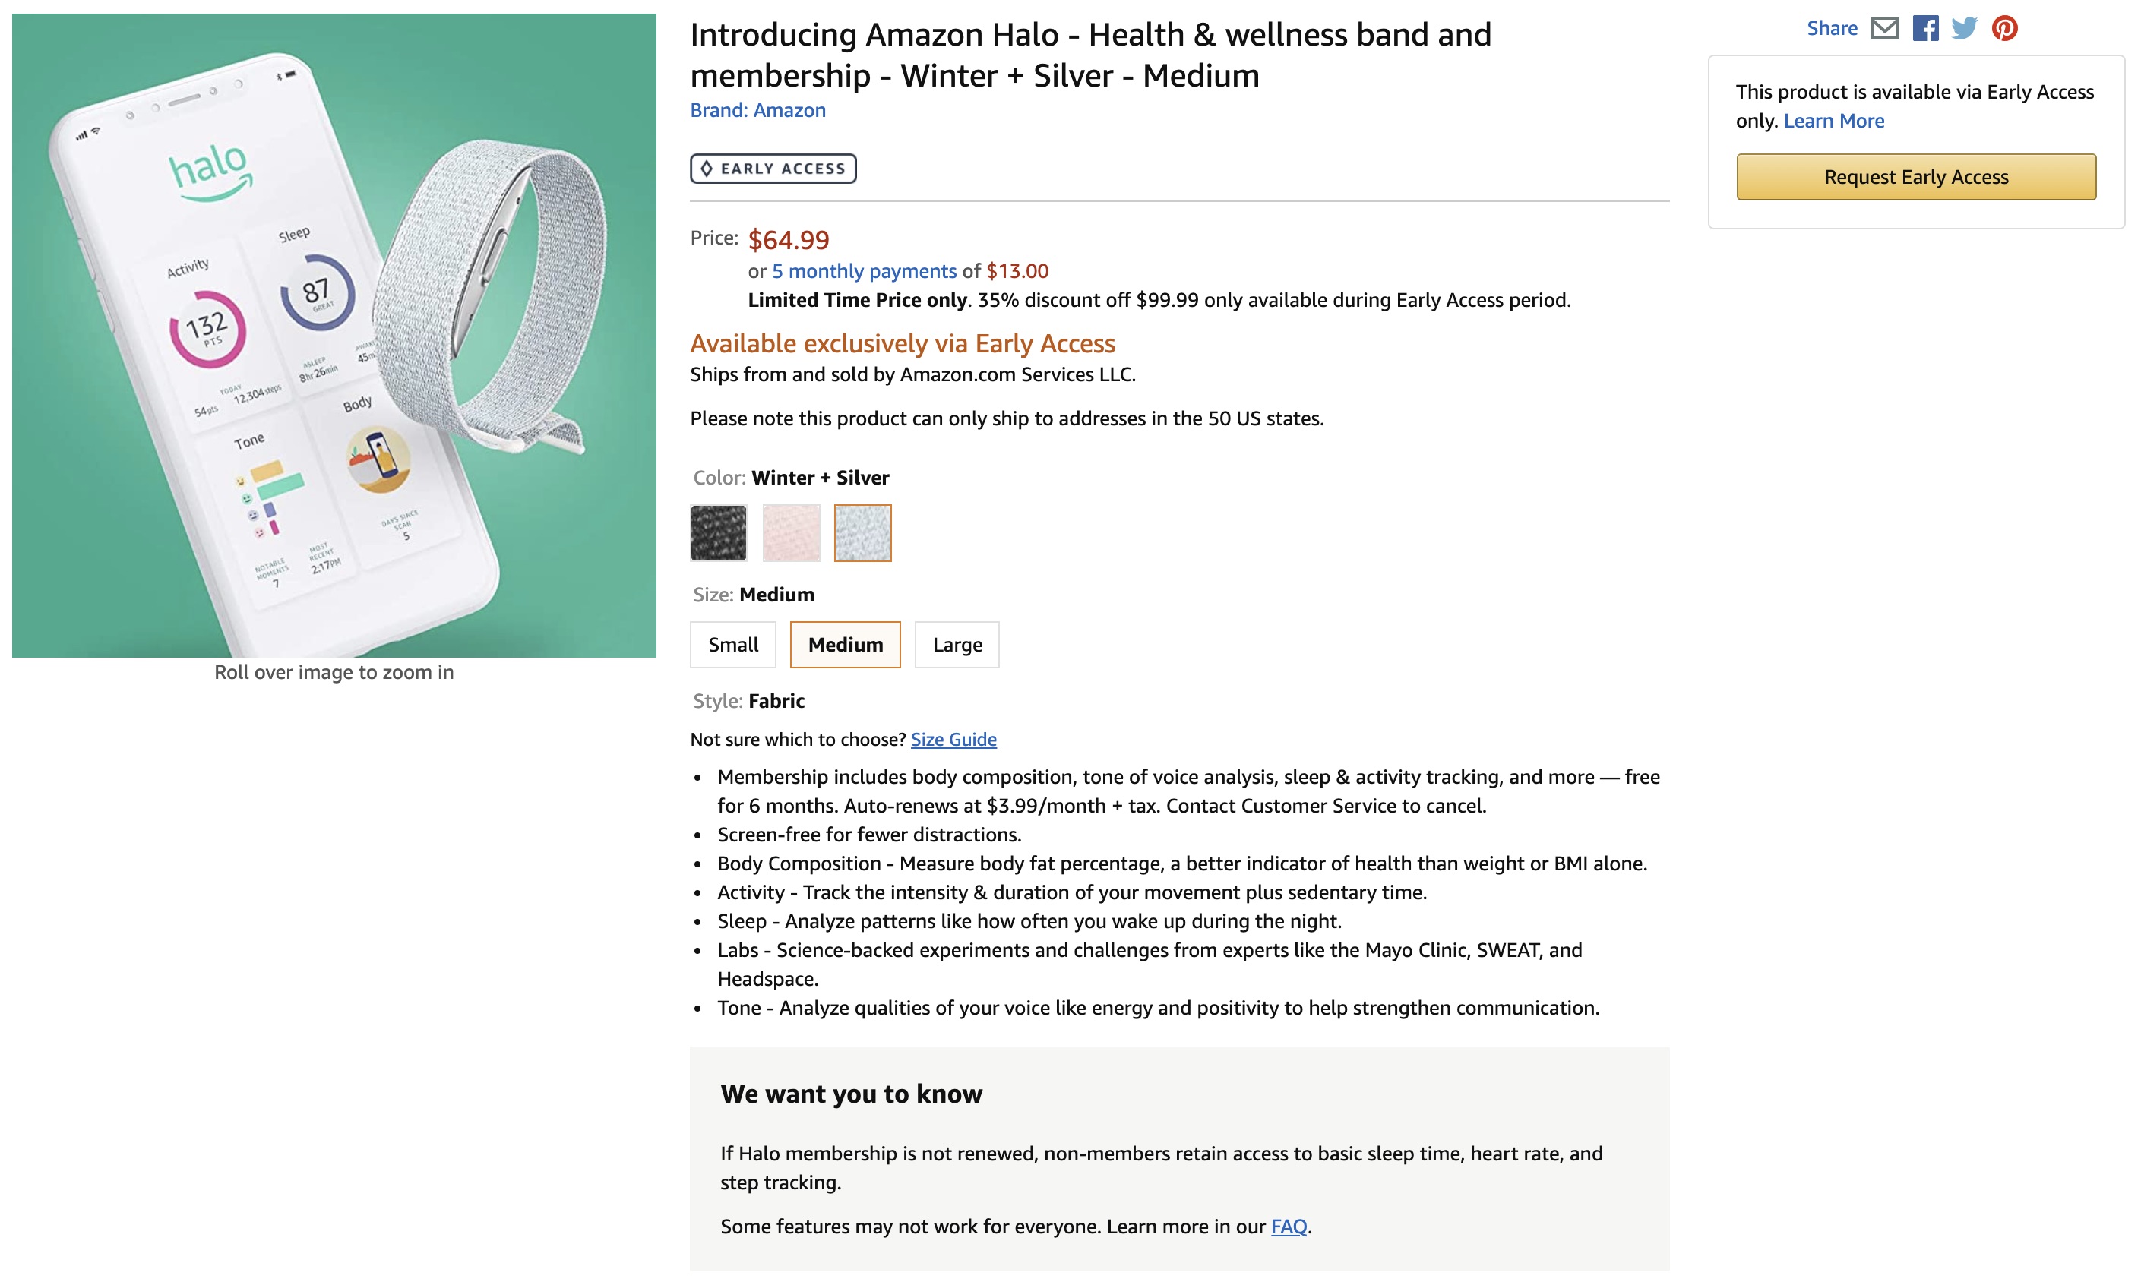2141x1285 pixels.
Task: Choose the black color swatch
Action: pyautogui.click(x=718, y=532)
